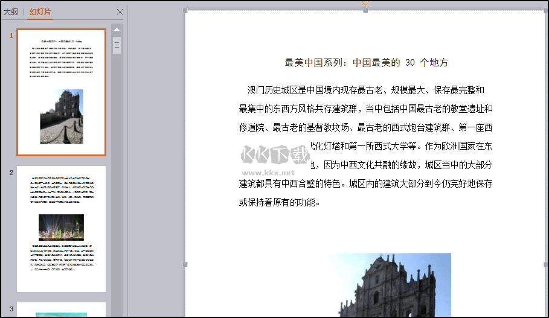
Task: Click the right-middle resize handle of the text box
Action: click(545, 264)
